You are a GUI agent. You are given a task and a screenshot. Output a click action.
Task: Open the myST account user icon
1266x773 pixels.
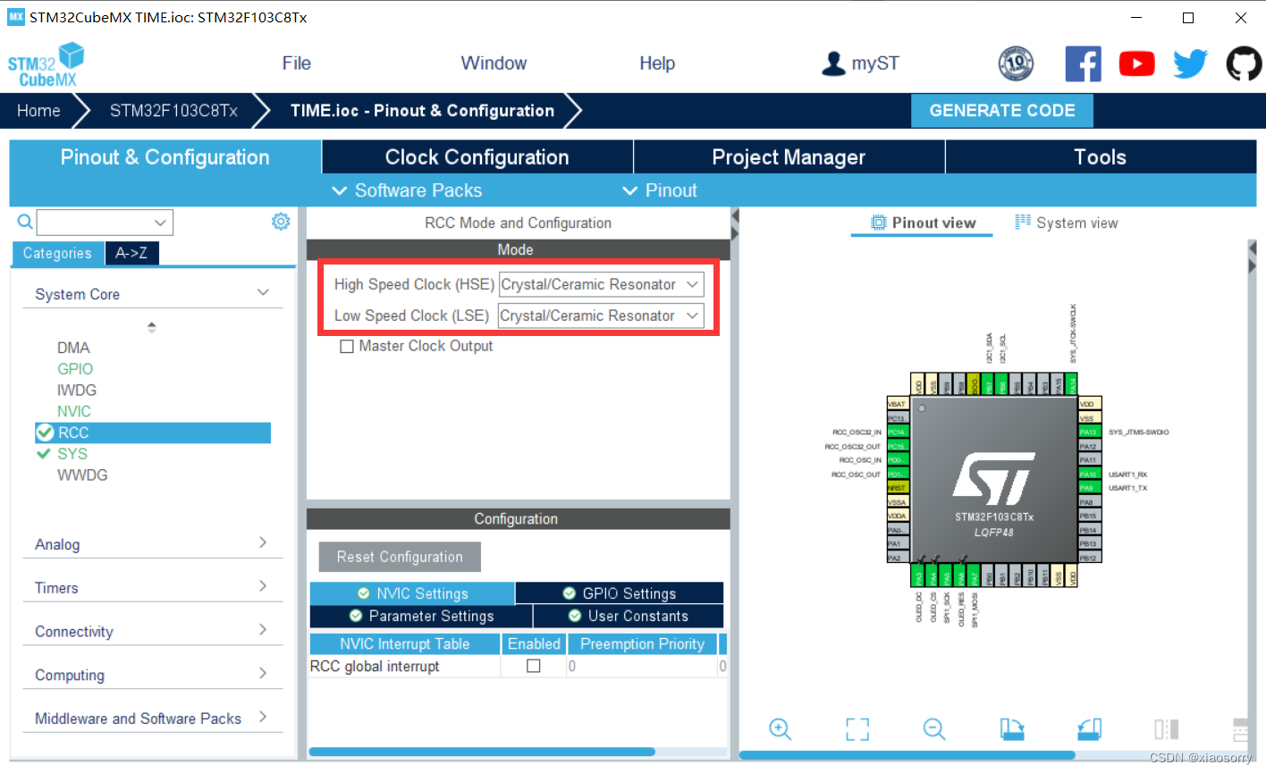833,63
